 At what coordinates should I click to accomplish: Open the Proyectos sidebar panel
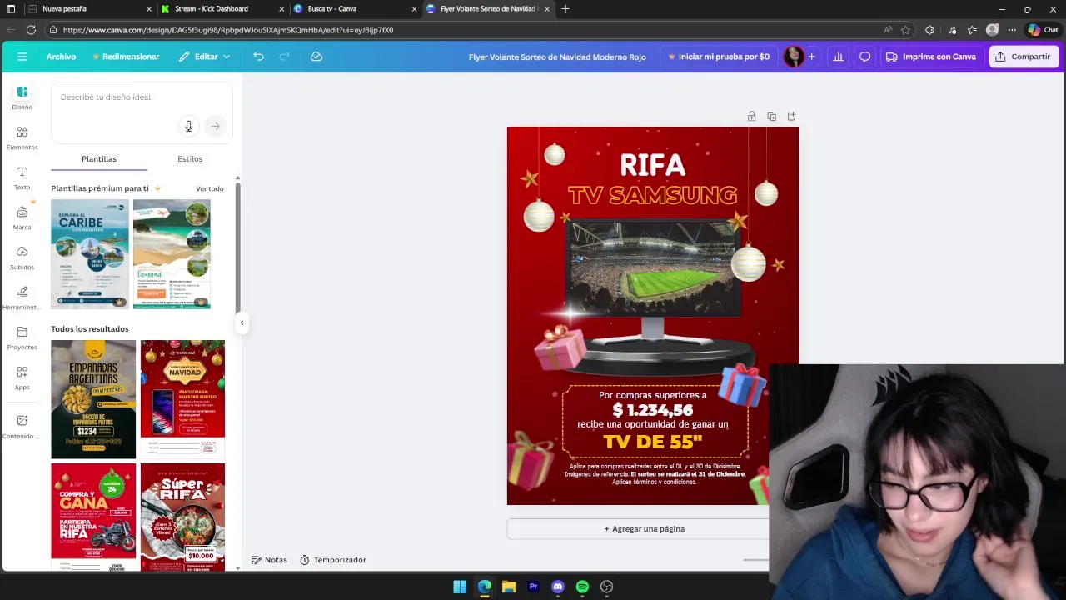click(x=22, y=337)
